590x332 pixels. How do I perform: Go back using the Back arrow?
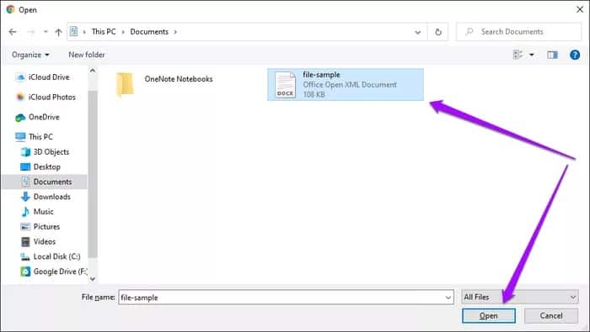coord(13,32)
